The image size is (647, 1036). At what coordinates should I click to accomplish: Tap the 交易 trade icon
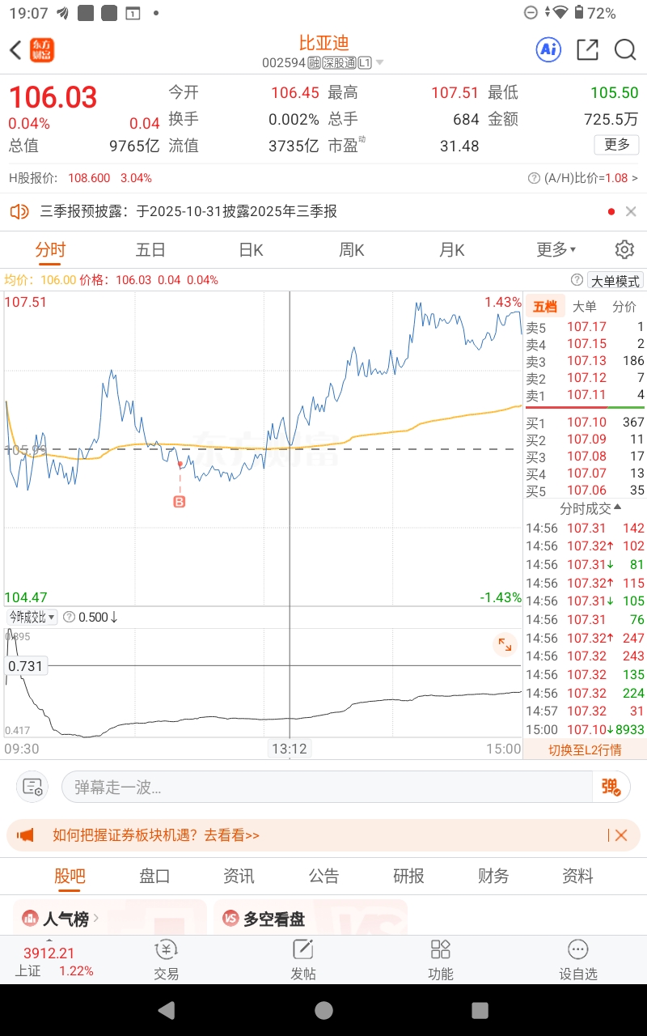[x=167, y=960]
